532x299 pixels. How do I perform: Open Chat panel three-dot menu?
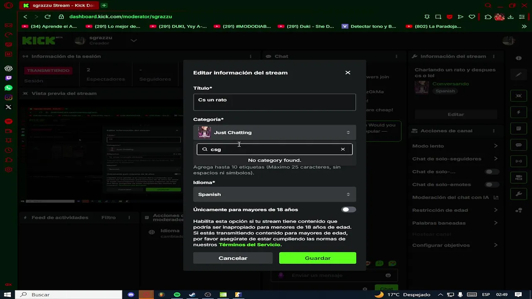click(x=396, y=56)
